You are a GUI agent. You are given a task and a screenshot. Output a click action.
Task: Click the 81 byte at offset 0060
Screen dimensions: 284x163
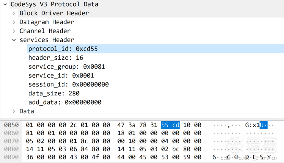(29, 133)
